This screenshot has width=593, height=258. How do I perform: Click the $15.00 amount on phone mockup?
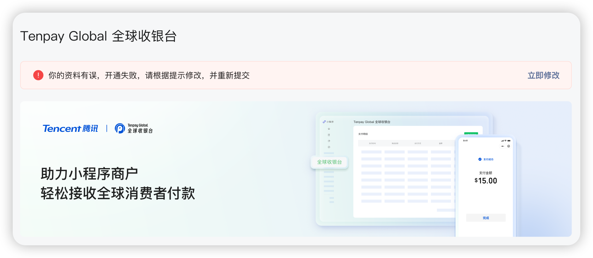click(x=486, y=181)
